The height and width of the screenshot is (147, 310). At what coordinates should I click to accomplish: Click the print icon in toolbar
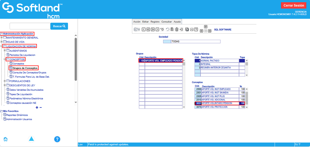[191, 30]
